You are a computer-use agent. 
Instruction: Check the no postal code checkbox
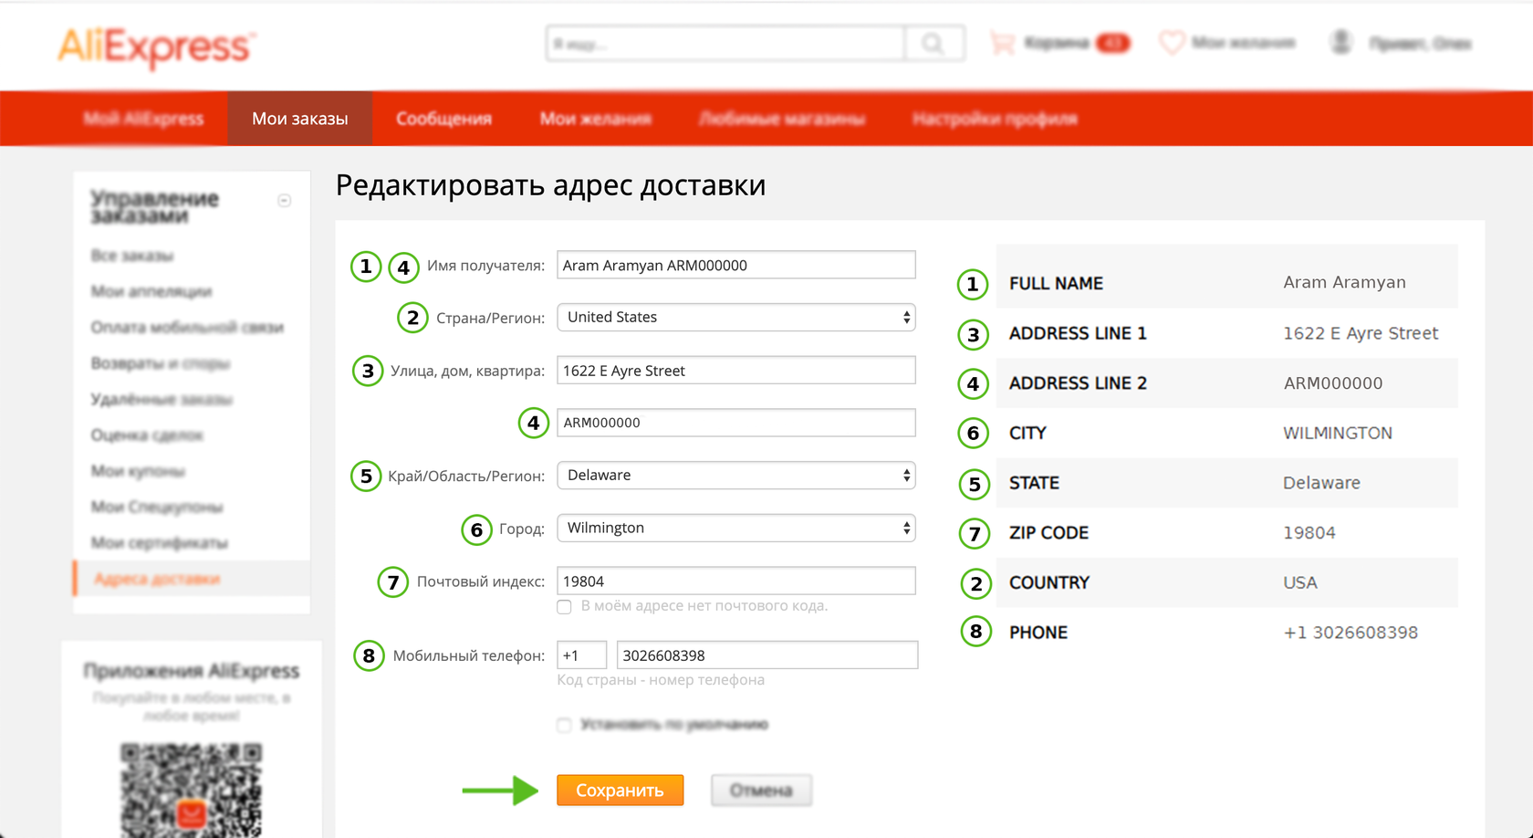565,607
